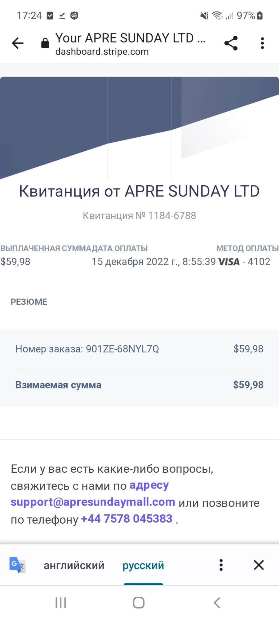Screen dimensions: 279x620
Task: Open the browser three-dot overflow menu
Action: point(262,43)
